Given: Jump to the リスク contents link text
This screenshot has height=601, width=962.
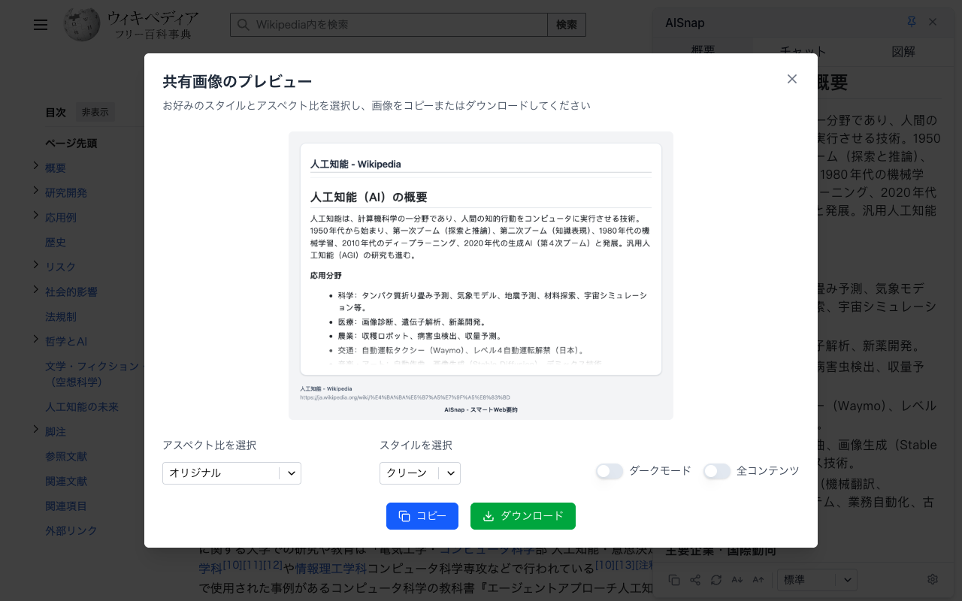Looking at the screenshot, I should [60, 267].
